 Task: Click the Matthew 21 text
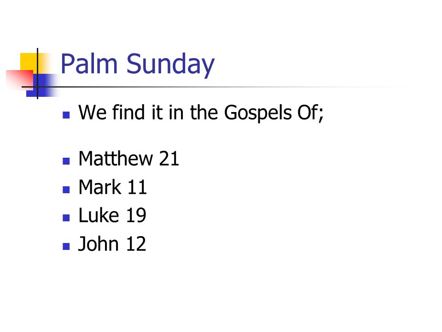128,158
